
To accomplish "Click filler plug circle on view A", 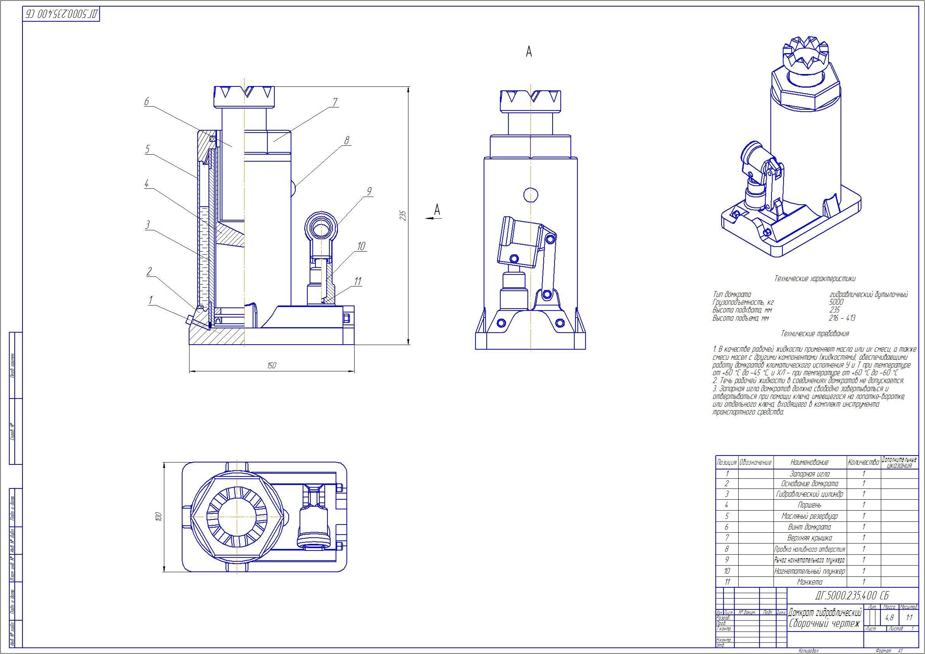I will (531, 195).
